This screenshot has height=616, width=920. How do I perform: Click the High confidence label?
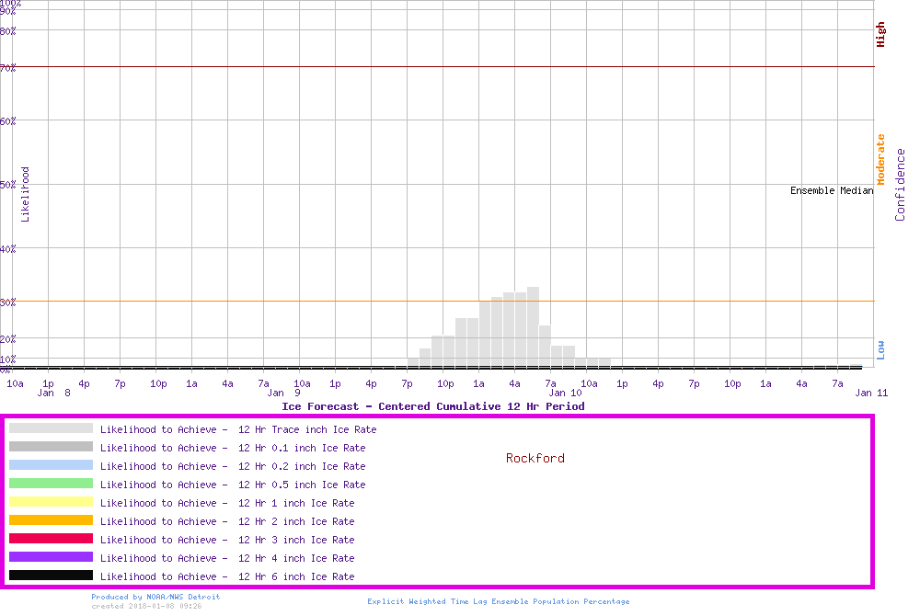coord(880,35)
